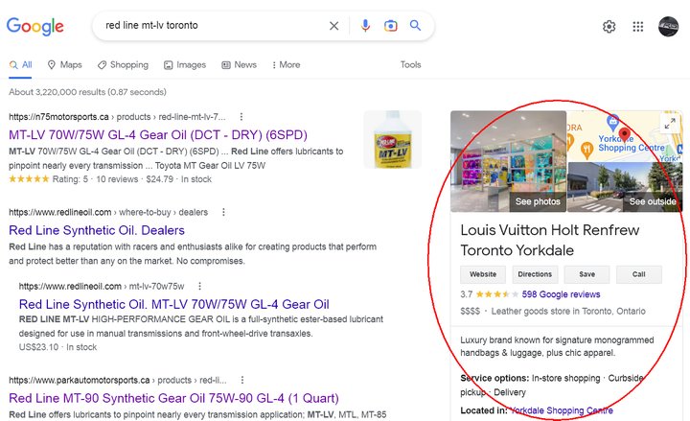This screenshot has width=690, height=421.
Task: Open the Louis Vuitton Website button
Action: pos(483,274)
